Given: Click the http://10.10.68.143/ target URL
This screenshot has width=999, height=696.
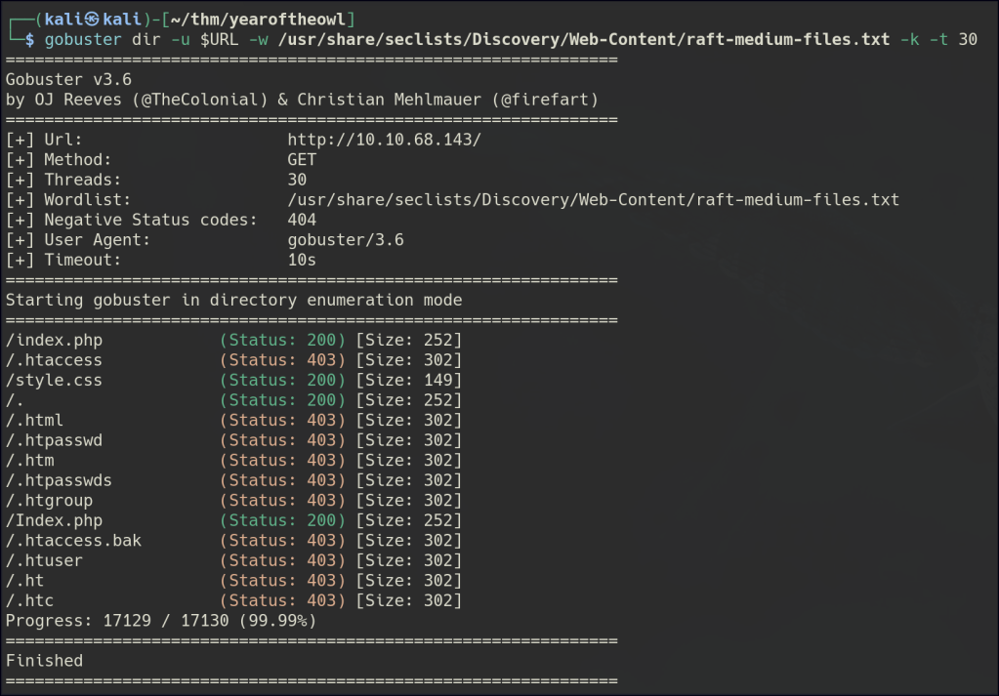Looking at the screenshot, I should [384, 140].
